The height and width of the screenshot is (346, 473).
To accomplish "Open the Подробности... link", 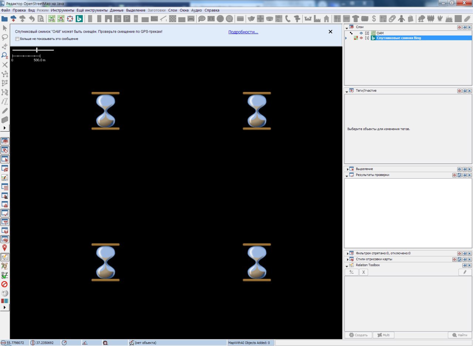I will pyautogui.click(x=243, y=32).
